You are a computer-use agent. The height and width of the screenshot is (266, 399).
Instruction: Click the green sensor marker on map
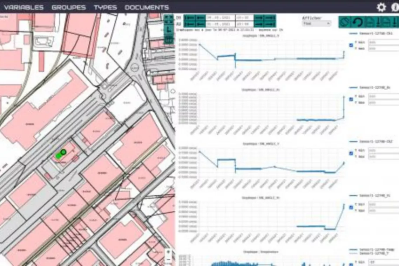coord(63,152)
